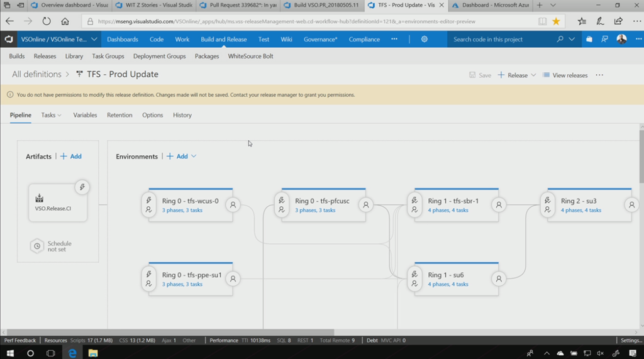Open reading view icon in address bar
This screenshot has height=359, width=644.
pos(543,21)
